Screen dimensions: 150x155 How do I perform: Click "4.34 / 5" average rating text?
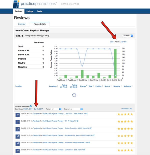coord(19,36)
